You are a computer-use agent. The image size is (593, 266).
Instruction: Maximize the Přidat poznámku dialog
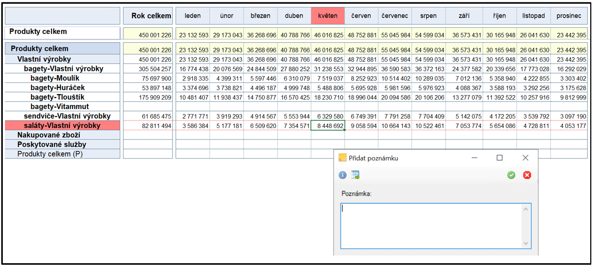coord(499,158)
